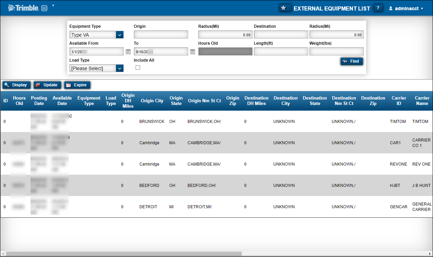The width and height of the screenshot is (433, 257).
Task: Click the Destination Radius(Mi) field
Action: (336, 35)
